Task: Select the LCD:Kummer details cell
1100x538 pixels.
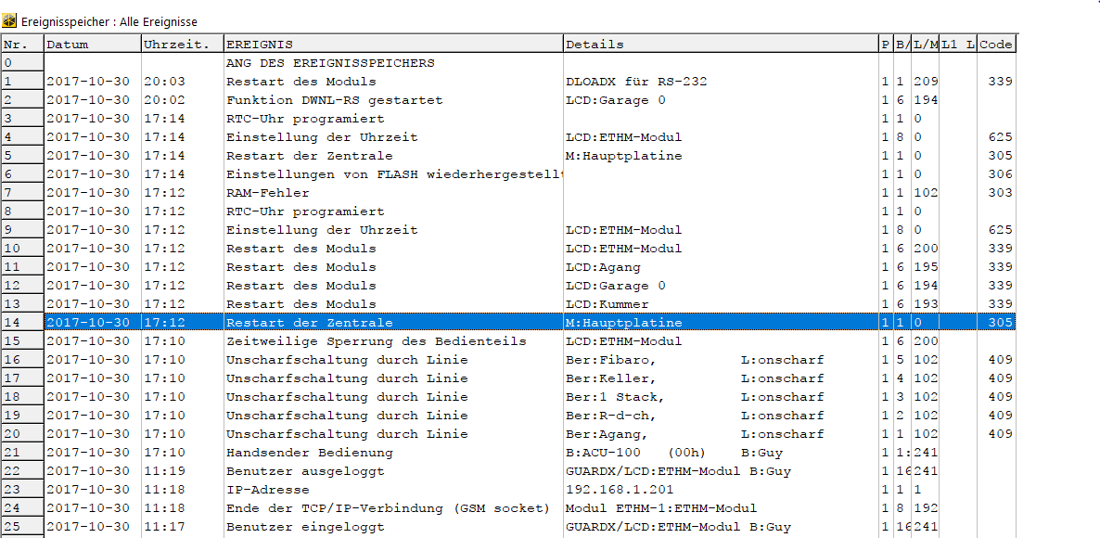Action: (x=607, y=304)
